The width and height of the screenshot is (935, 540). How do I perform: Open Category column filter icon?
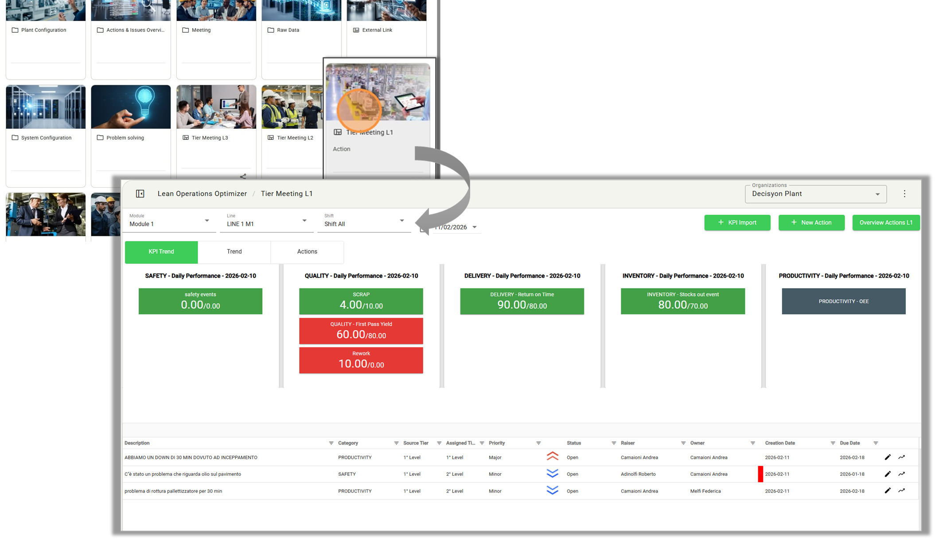tap(396, 443)
